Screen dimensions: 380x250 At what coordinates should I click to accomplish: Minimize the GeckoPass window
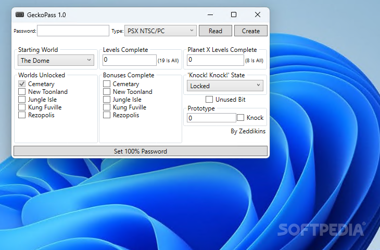(210, 15)
